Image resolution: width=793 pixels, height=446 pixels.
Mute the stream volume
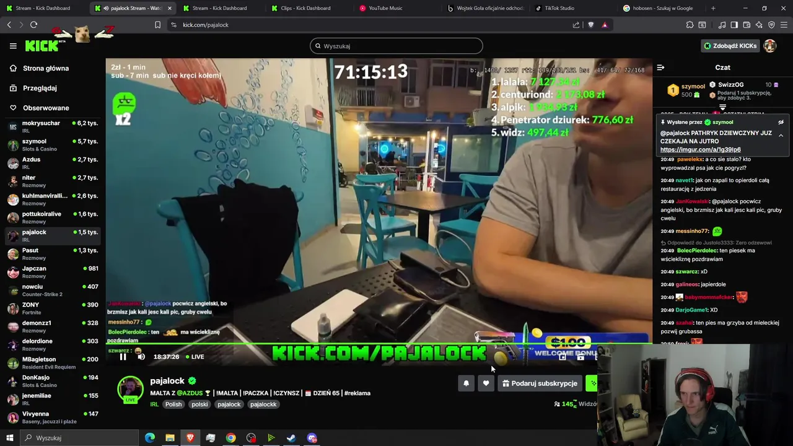[x=141, y=357]
